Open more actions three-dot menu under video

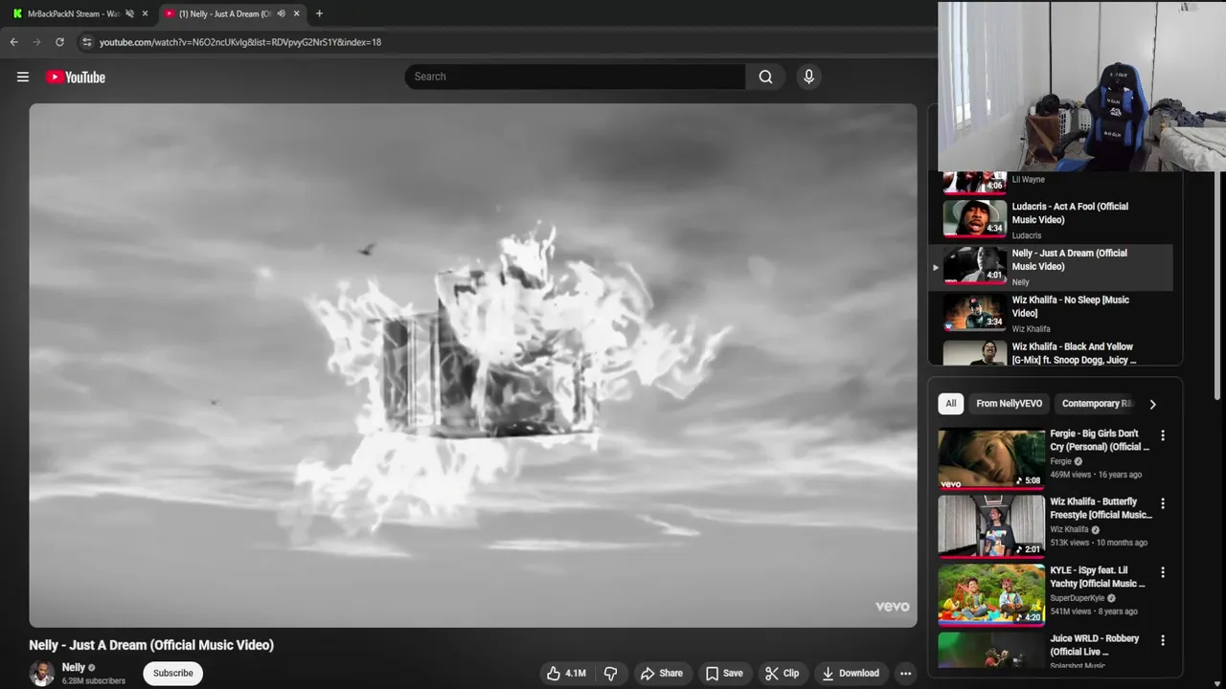[905, 673]
